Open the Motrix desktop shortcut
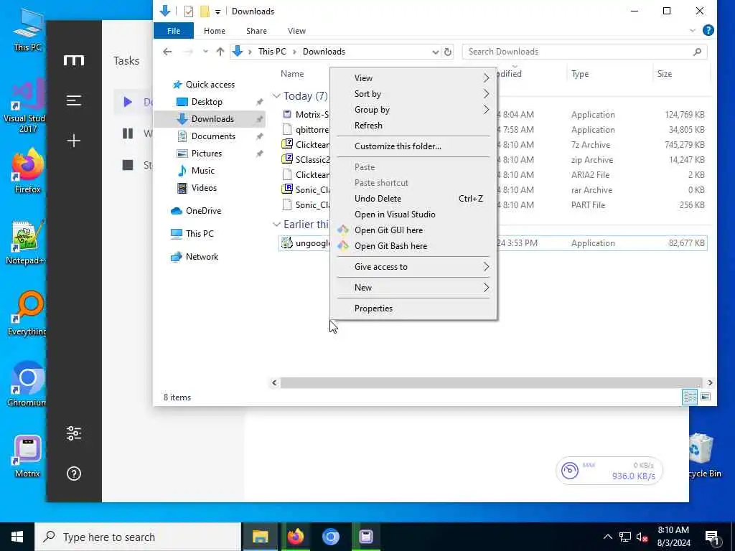Image resolution: width=735 pixels, height=551 pixels. 27,456
